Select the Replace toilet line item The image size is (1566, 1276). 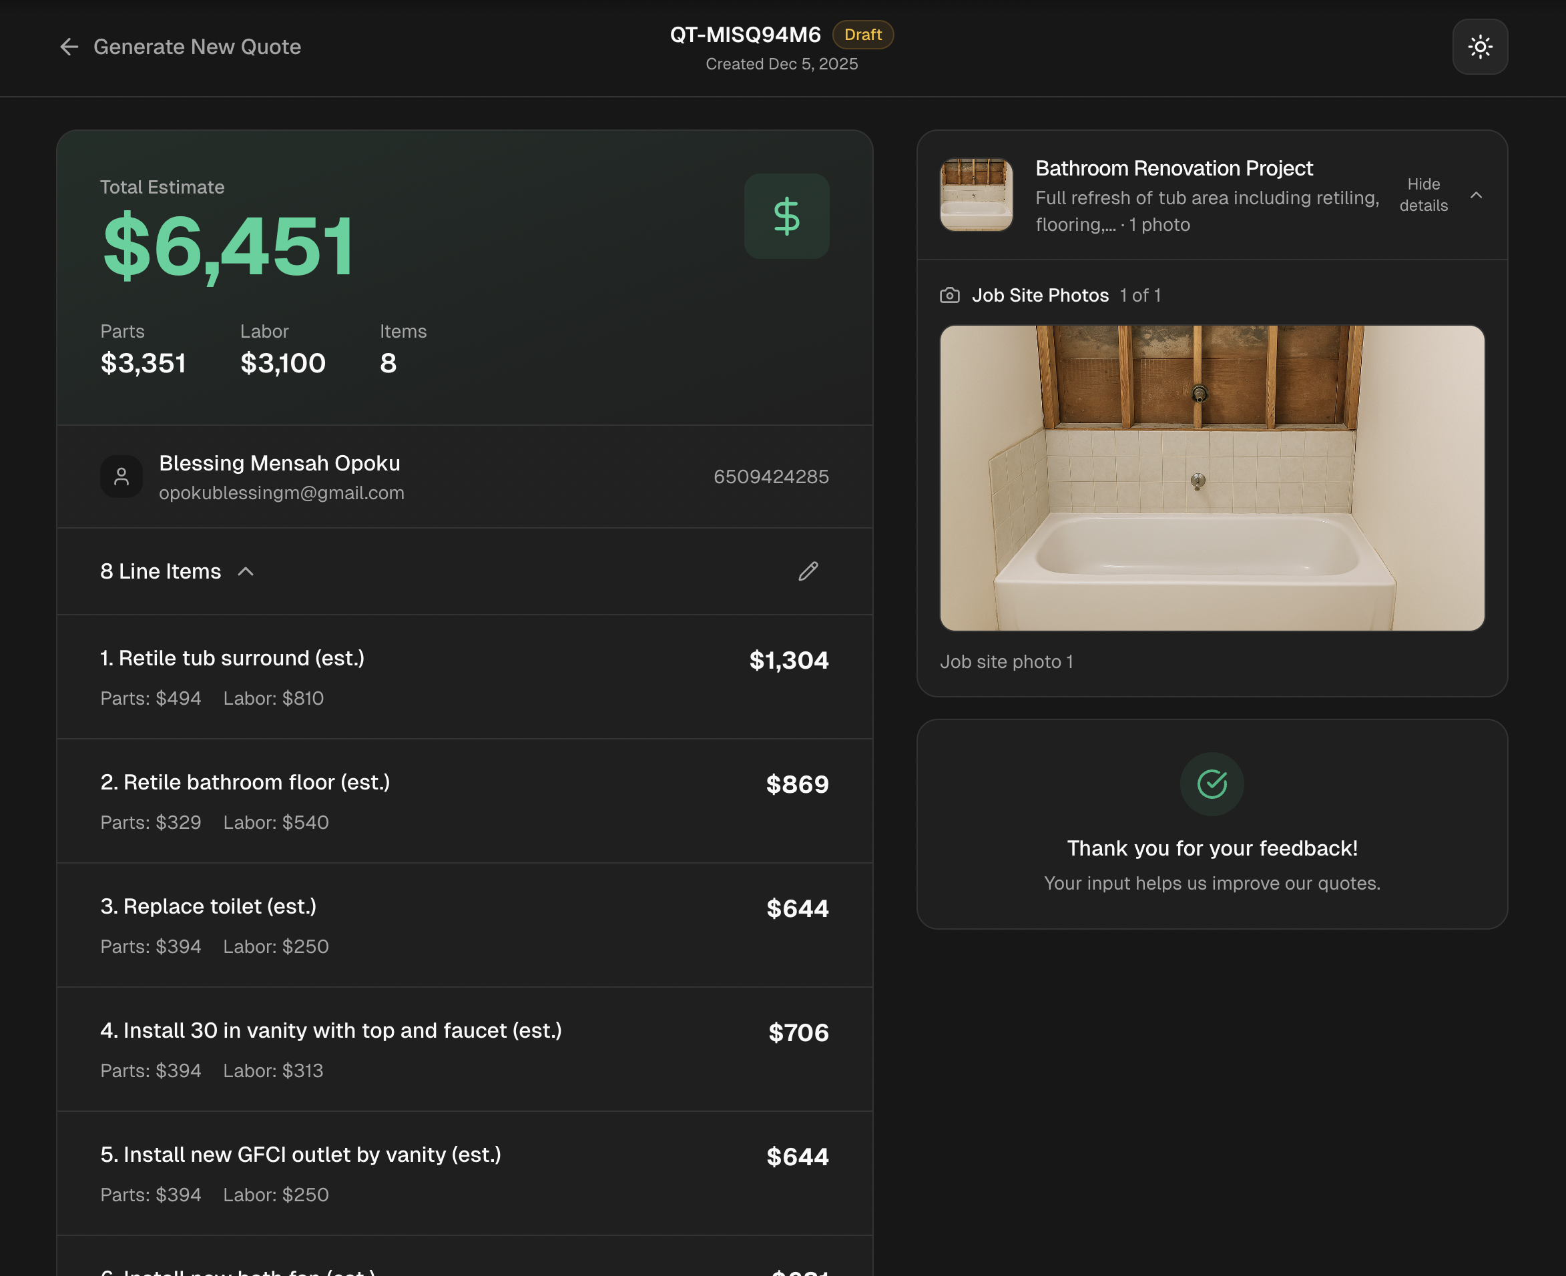pyautogui.click(x=208, y=906)
